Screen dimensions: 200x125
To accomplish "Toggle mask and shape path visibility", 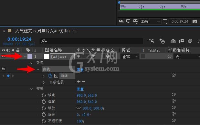I will (135, 21).
